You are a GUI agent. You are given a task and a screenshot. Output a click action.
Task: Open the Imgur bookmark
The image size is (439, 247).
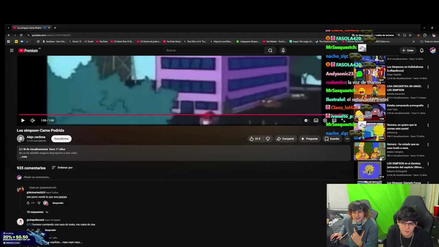tap(301, 42)
